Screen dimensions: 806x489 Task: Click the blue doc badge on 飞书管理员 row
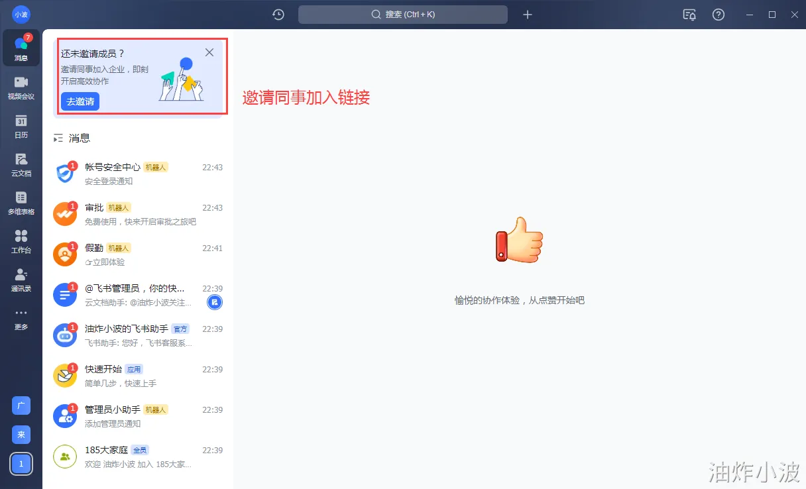click(x=215, y=303)
